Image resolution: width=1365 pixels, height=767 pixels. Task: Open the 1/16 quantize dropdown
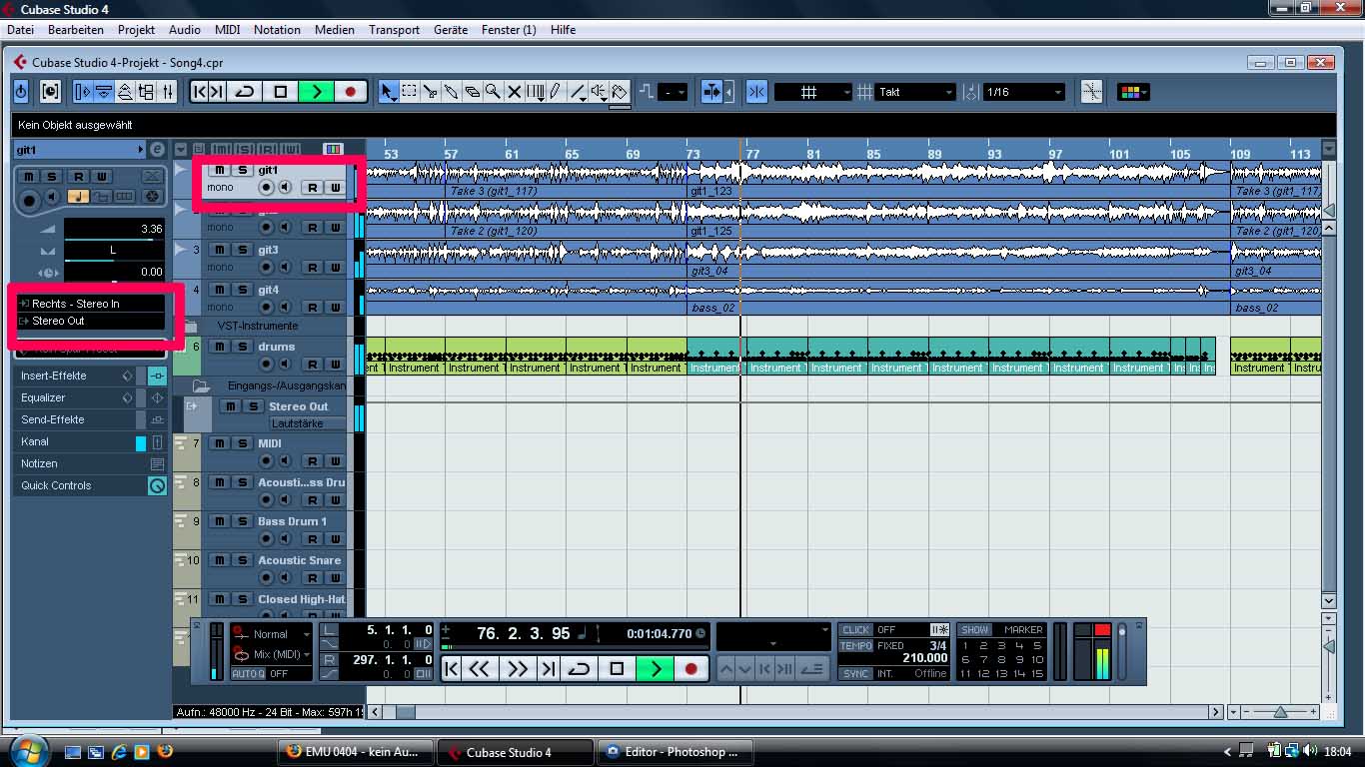click(1024, 92)
